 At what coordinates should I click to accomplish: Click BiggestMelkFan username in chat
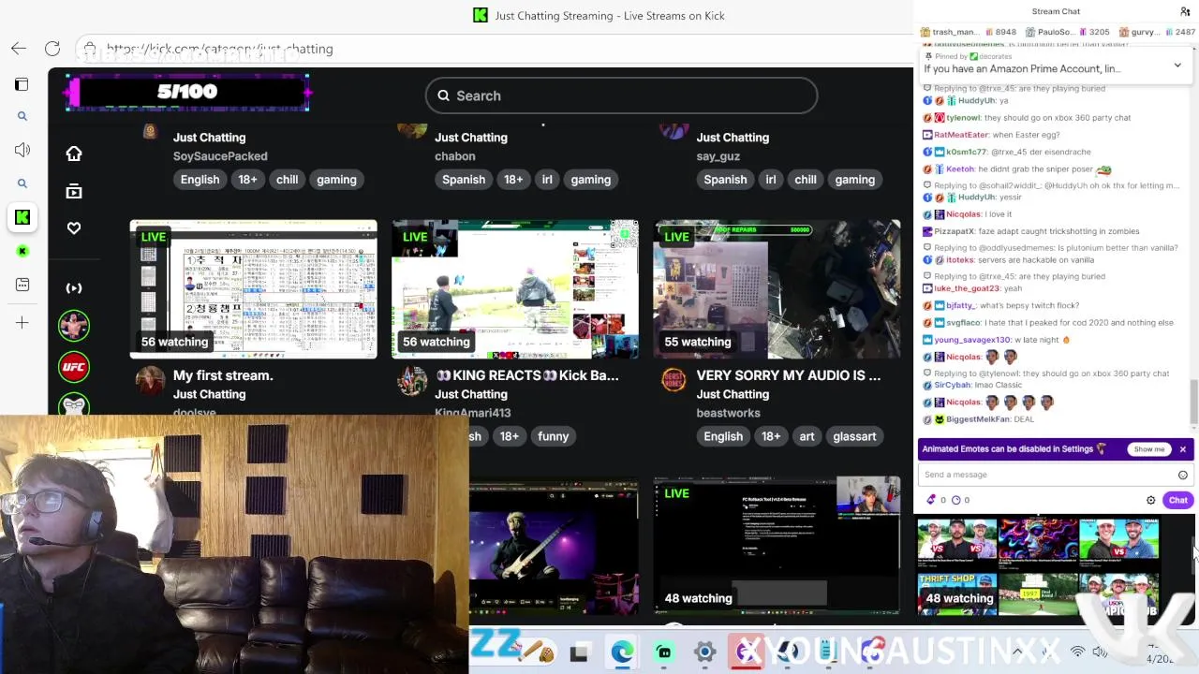pyautogui.click(x=978, y=419)
